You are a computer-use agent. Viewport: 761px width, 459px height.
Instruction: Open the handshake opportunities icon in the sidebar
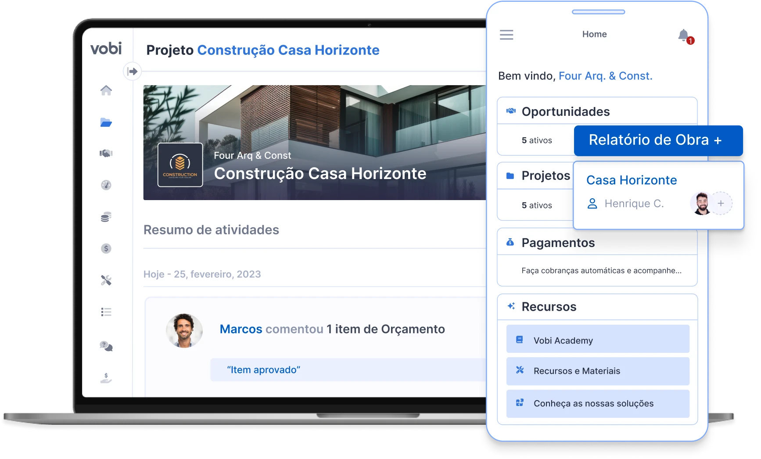tap(106, 153)
